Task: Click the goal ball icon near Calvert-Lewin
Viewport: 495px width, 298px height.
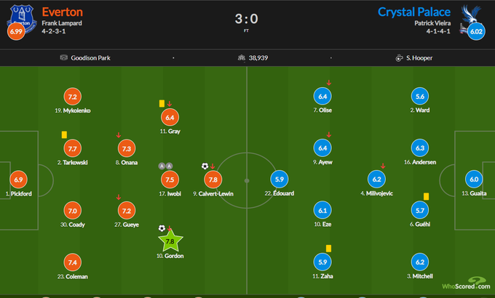Action: coord(205,166)
